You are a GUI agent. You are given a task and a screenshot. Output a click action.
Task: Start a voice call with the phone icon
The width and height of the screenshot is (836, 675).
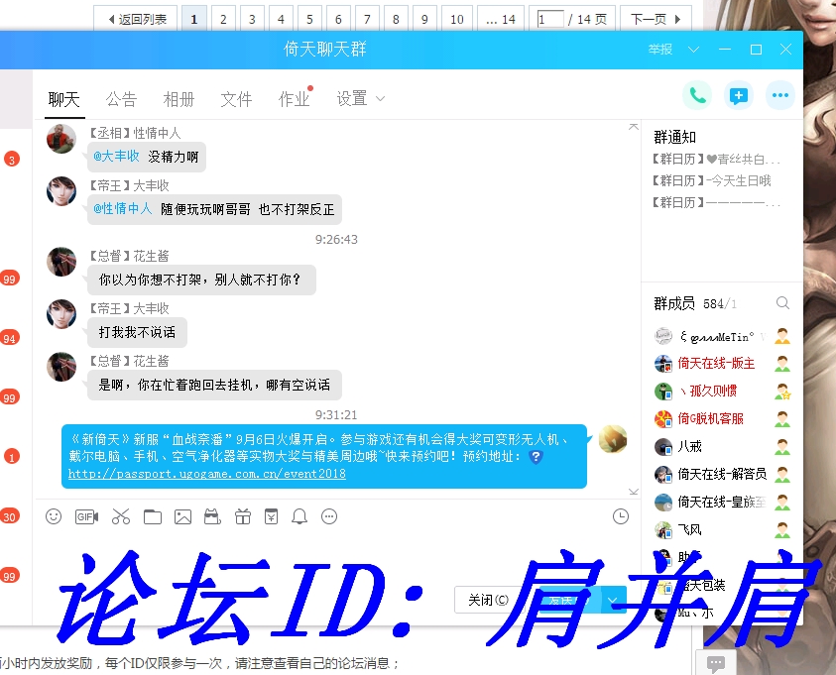696,94
